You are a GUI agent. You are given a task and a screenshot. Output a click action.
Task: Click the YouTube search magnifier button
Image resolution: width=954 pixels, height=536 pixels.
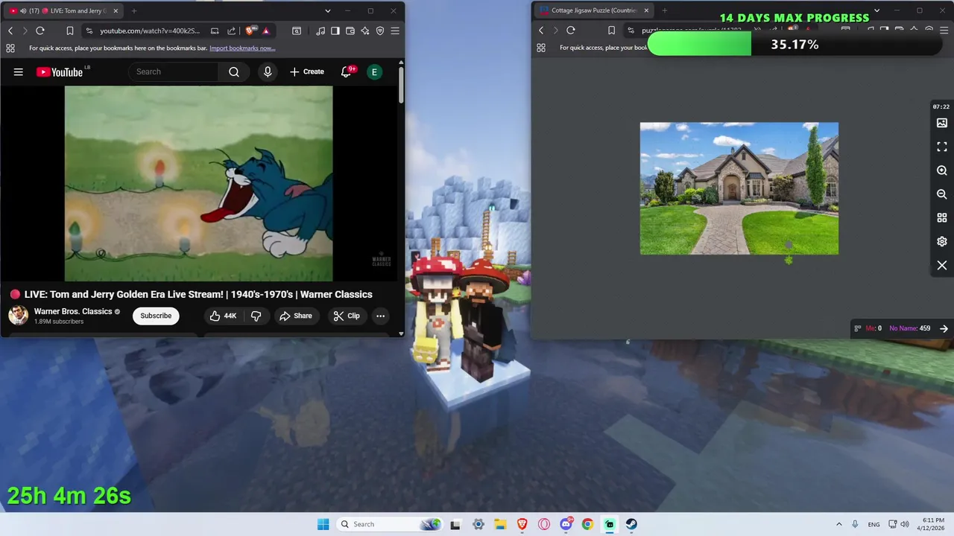(x=234, y=71)
